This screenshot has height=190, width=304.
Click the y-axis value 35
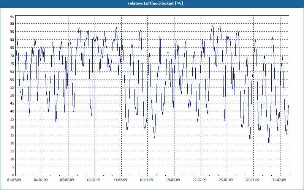(x=12, y=119)
